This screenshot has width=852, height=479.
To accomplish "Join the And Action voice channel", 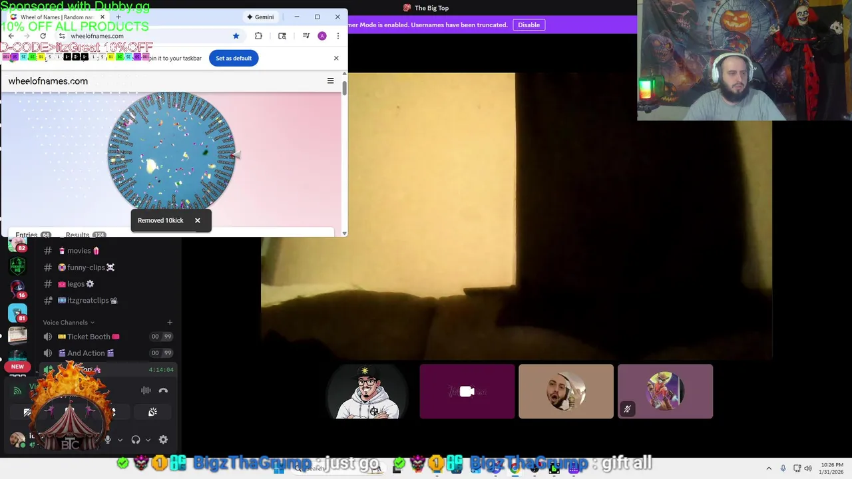I will (x=106, y=353).
